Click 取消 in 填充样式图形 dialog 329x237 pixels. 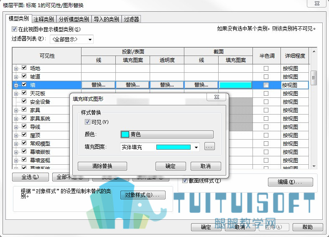[x=206, y=166]
